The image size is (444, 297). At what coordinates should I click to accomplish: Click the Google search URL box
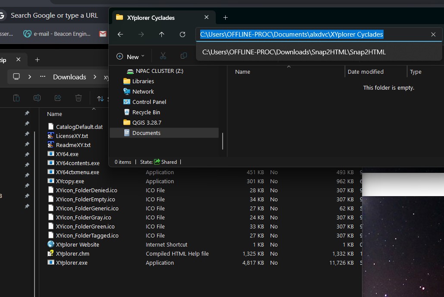(54, 16)
